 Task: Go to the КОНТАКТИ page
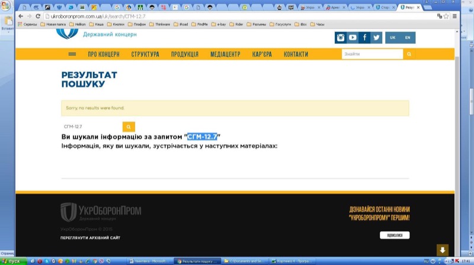coord(296,54)
